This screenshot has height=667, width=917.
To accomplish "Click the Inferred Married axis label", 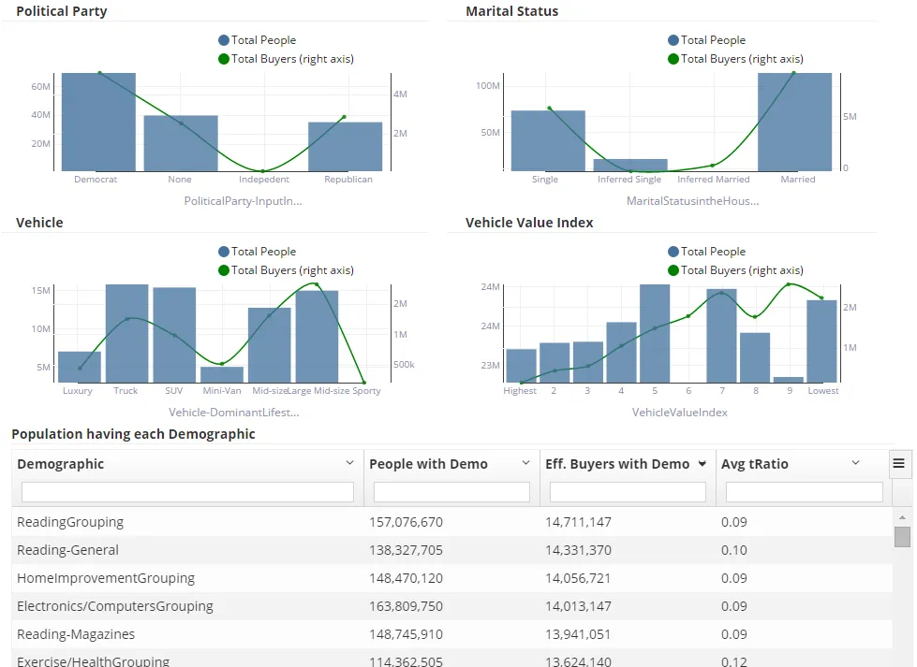I will (x=714, y=180).
